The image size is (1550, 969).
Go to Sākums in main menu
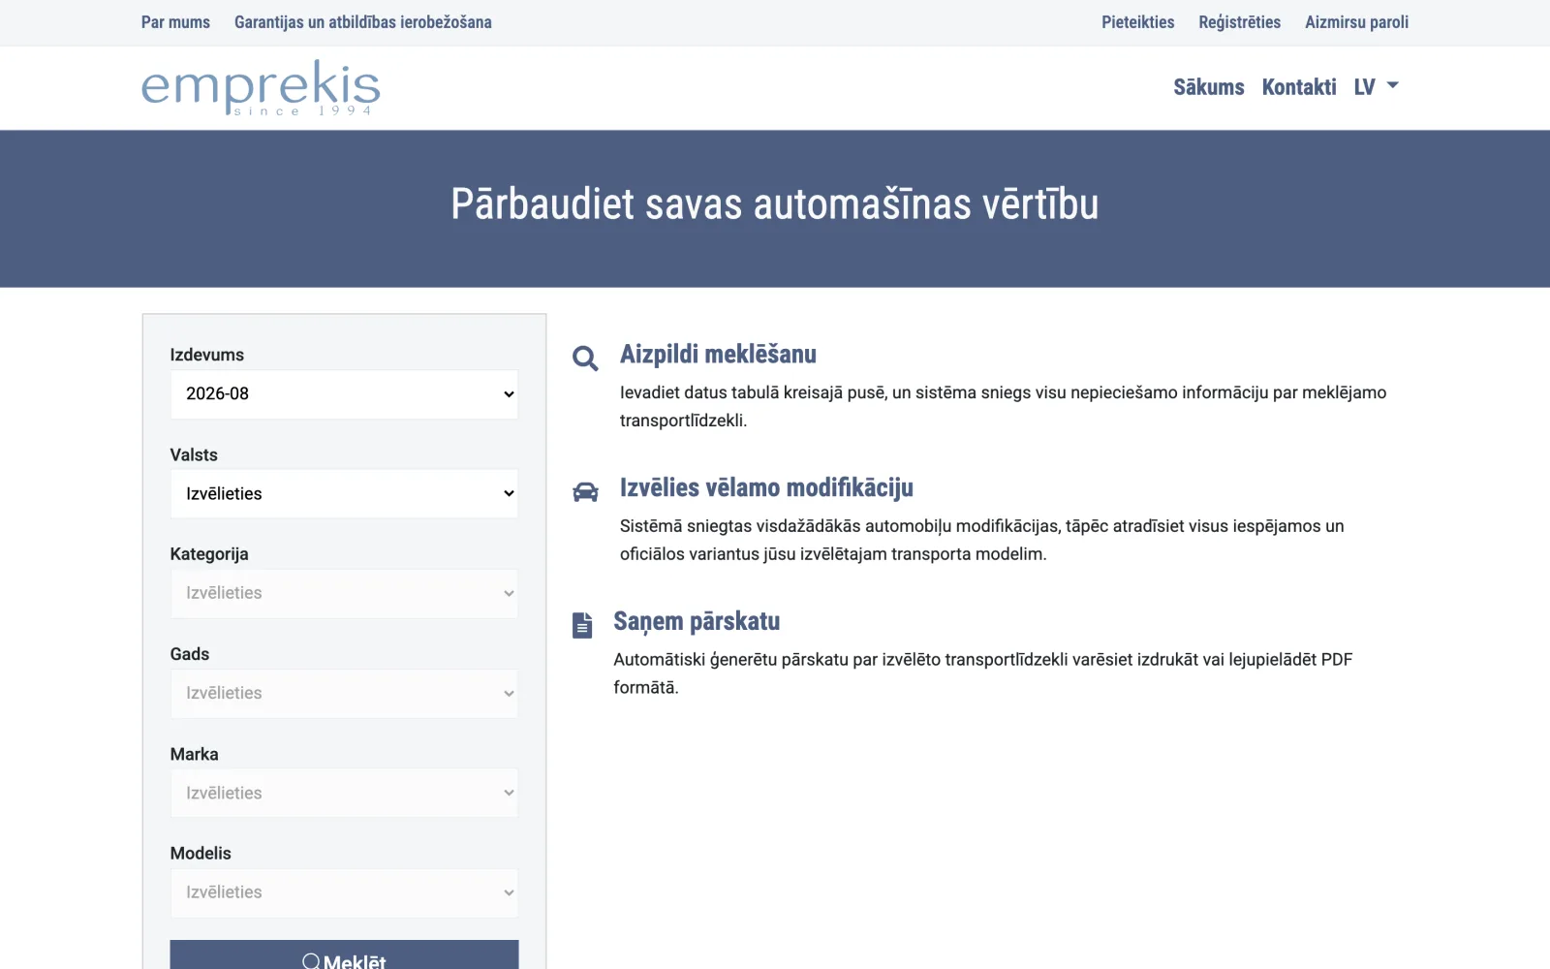point(1209,87)
